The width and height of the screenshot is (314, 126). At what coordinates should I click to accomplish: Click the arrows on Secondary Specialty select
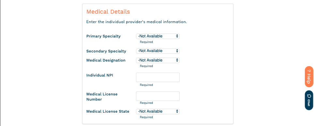pos(177,51)
